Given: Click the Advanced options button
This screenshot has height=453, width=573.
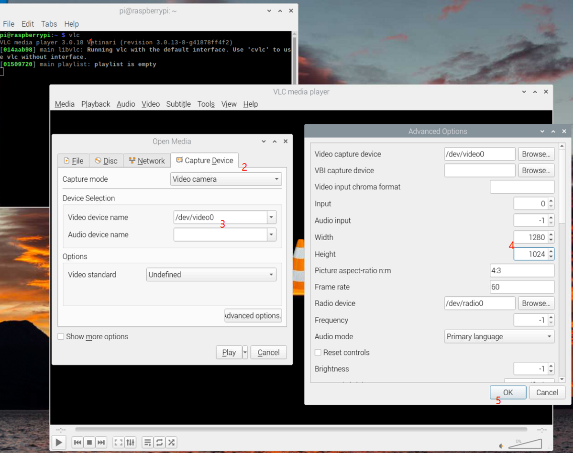Looking at the screenshot, I should pyautogui.click(x=253, y=316).
